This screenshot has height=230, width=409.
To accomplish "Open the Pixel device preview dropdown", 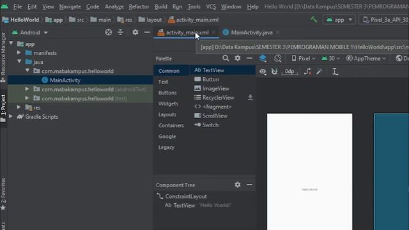I will click(x=304, y=58).
